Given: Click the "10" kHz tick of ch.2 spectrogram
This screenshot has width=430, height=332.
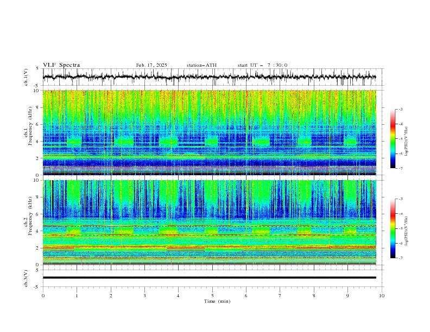Looking at the screenshot, I should (37, 180).
